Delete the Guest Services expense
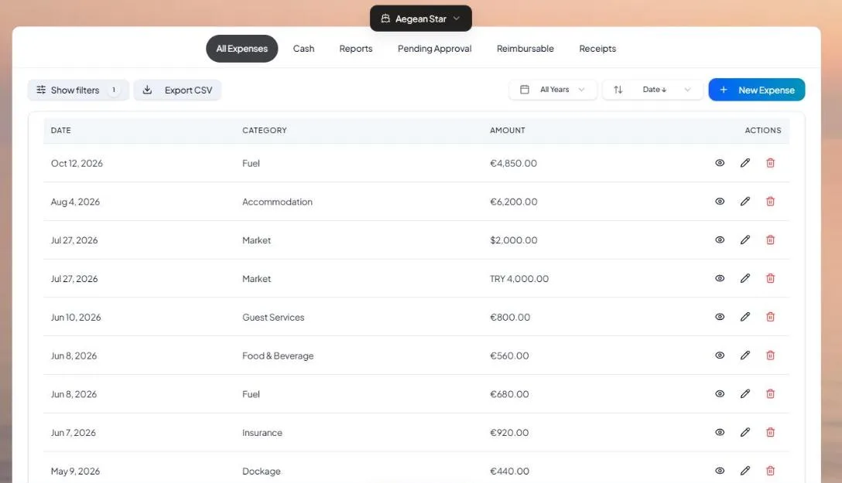This screenshot has width=842, height=483. (770, 317)
